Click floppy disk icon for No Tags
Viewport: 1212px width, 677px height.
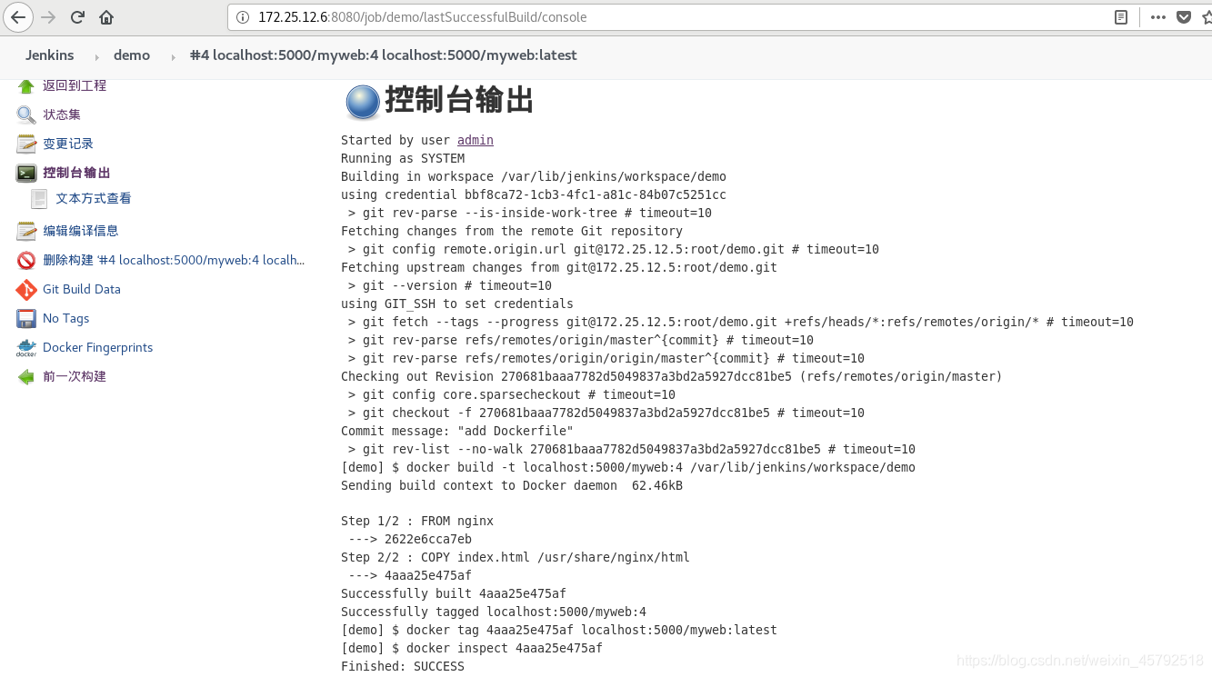[x=26, y=318]
